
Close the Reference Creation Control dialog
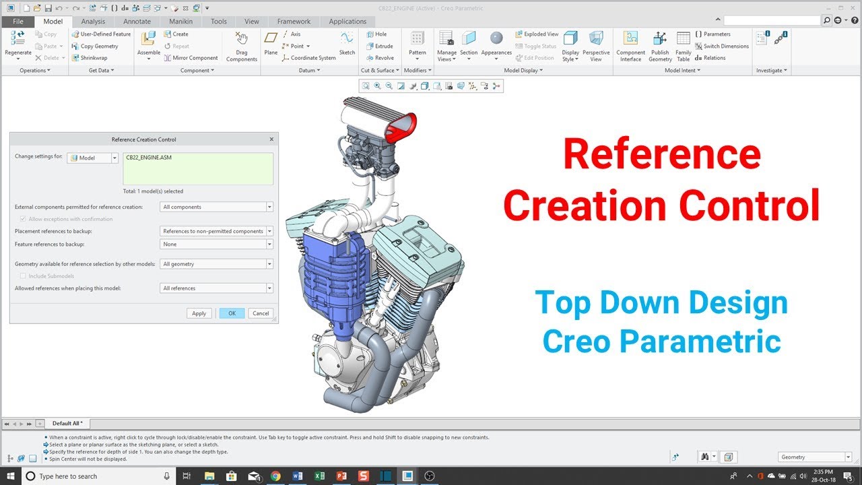click(x=271, y=139)
